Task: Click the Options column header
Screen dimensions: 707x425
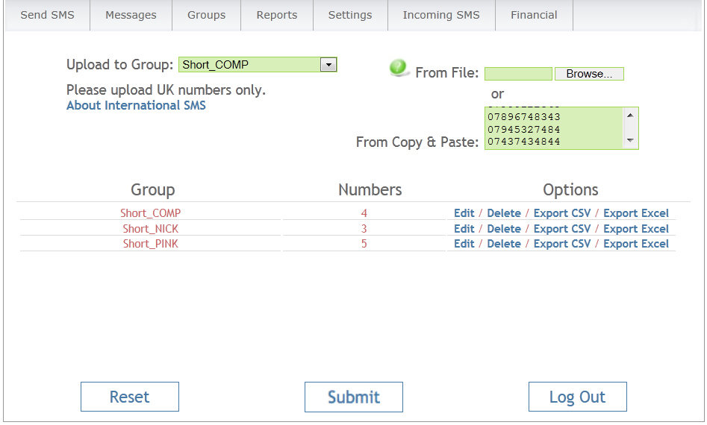Action: (570, 190)
